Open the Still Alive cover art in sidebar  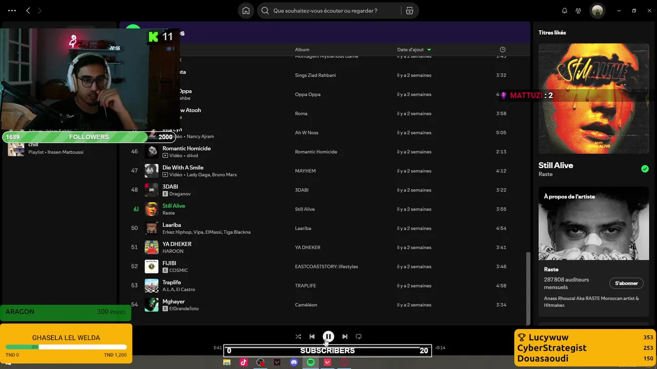tap(594, 98)
